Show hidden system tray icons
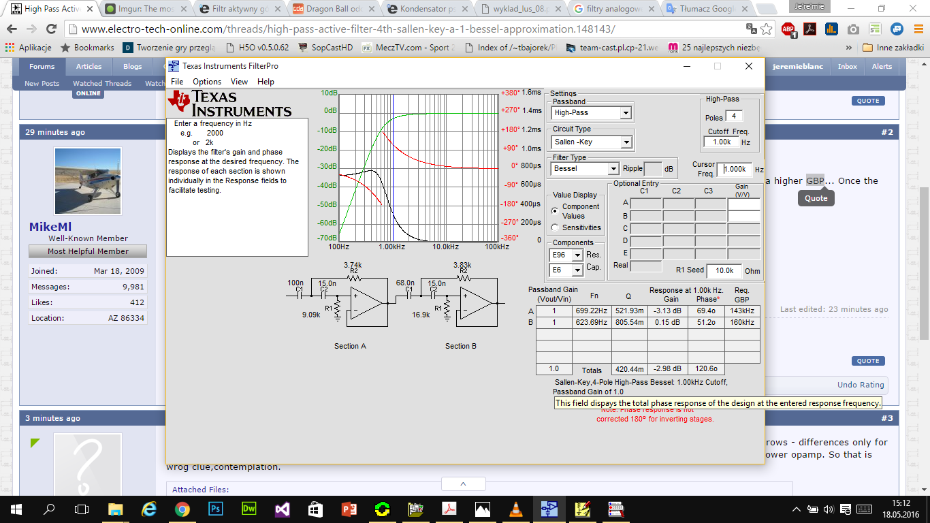 (797, 509)
